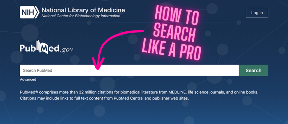Click the green Search button
This screenshot has height=124, width=288.
pos(253,70)
